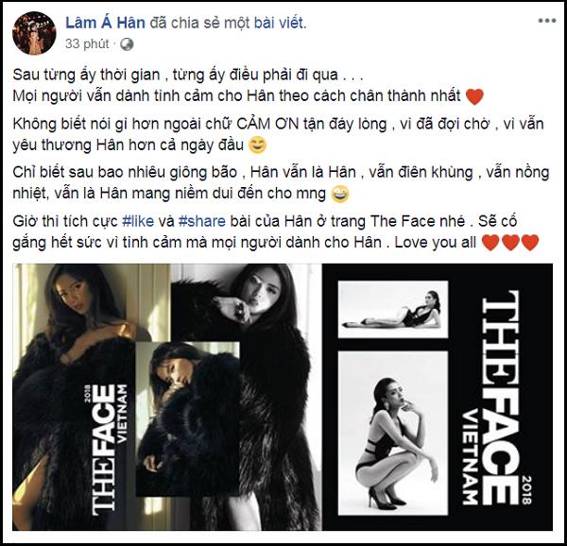Visit the Lâm Á Hân profile name link
This screenshot has width=567, height=546.
click(105, 23)
